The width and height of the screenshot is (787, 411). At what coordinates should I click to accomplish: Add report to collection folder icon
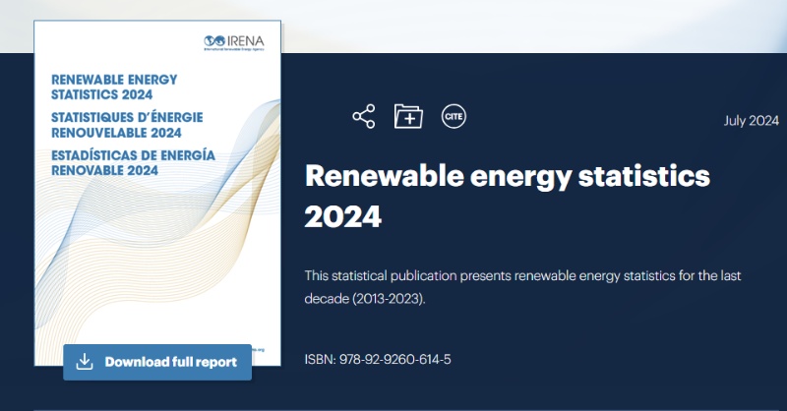point(408,116)
